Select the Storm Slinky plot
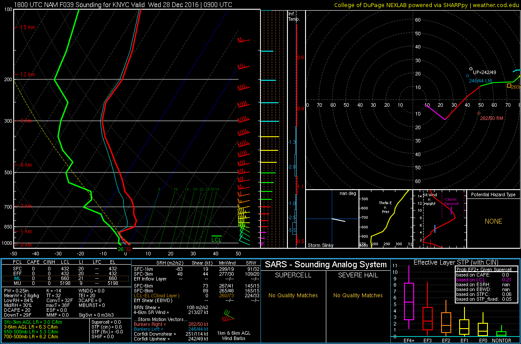The image size is (521, 344). click(x=332, y=219)
